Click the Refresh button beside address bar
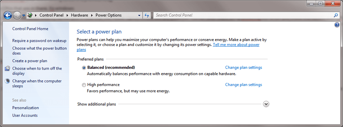 tap(147, 15)
